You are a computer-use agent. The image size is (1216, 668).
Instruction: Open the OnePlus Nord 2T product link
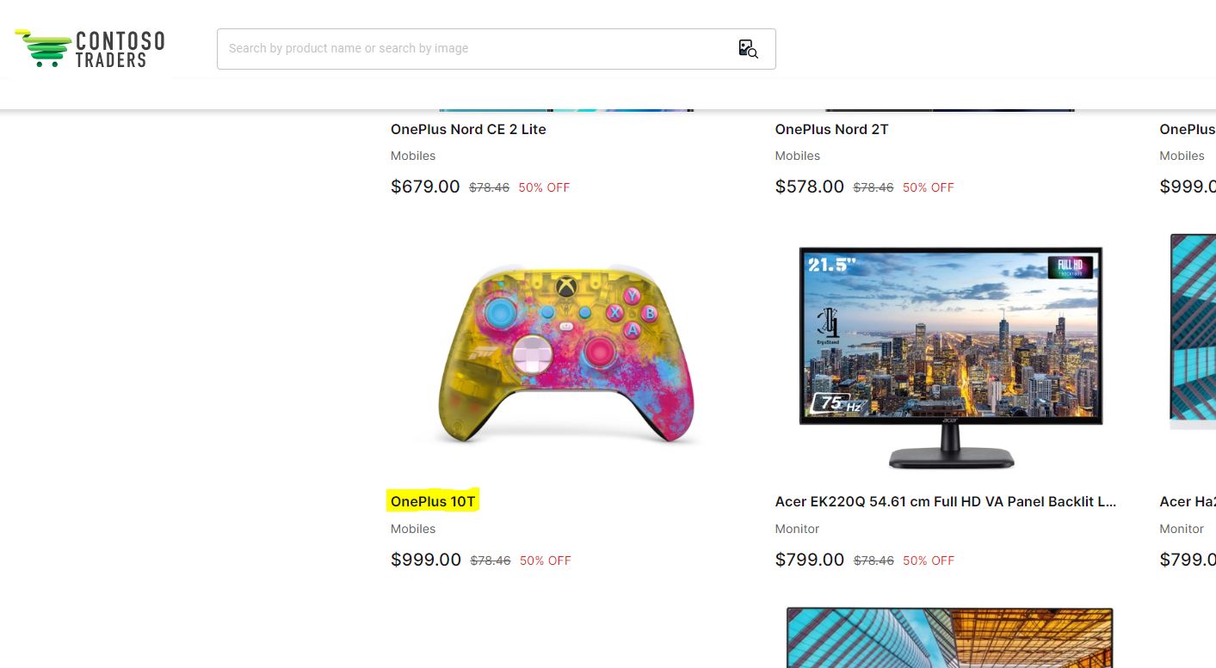coord(831,129)
